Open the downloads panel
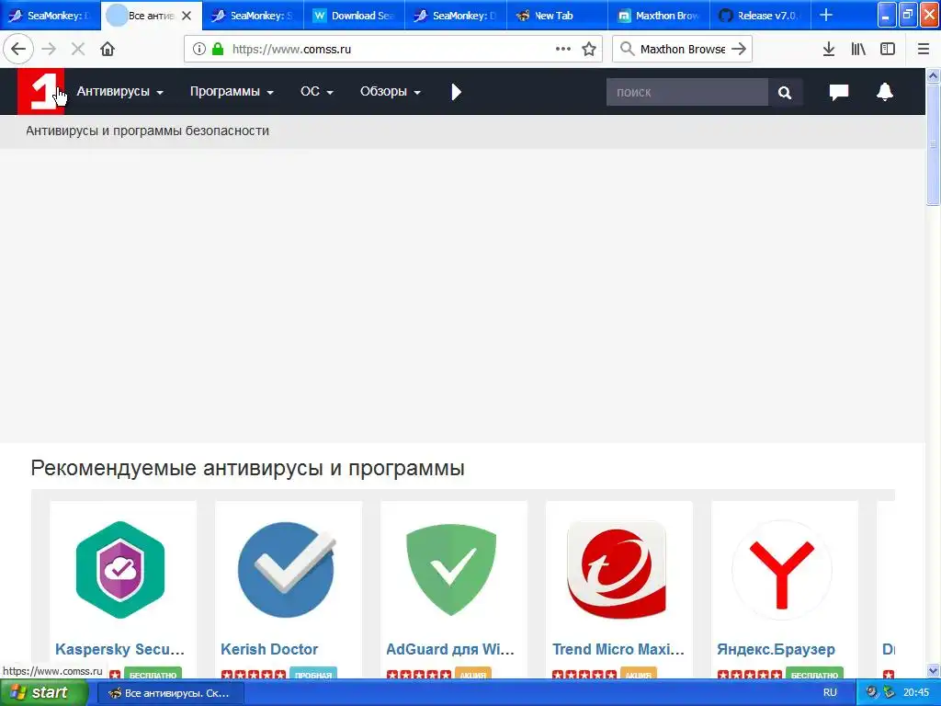The width and height of the screenshot is (941, 706). tap(829, 50)
